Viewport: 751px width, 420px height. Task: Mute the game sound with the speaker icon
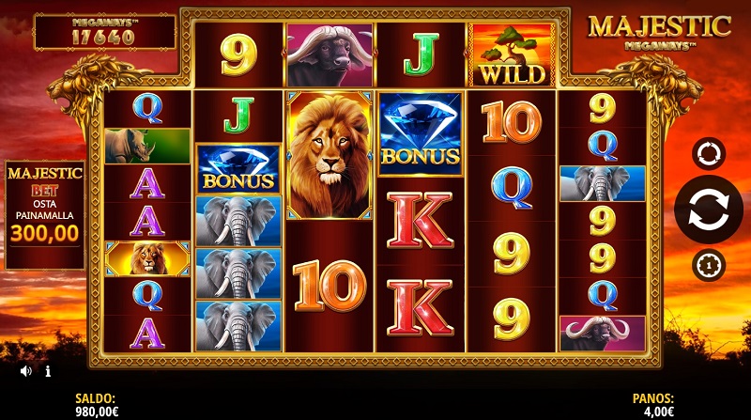click(26, 370)
